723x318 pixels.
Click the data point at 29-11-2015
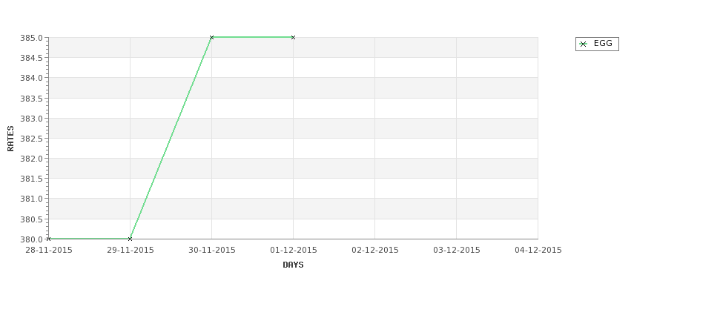click(x=130, y=239)
